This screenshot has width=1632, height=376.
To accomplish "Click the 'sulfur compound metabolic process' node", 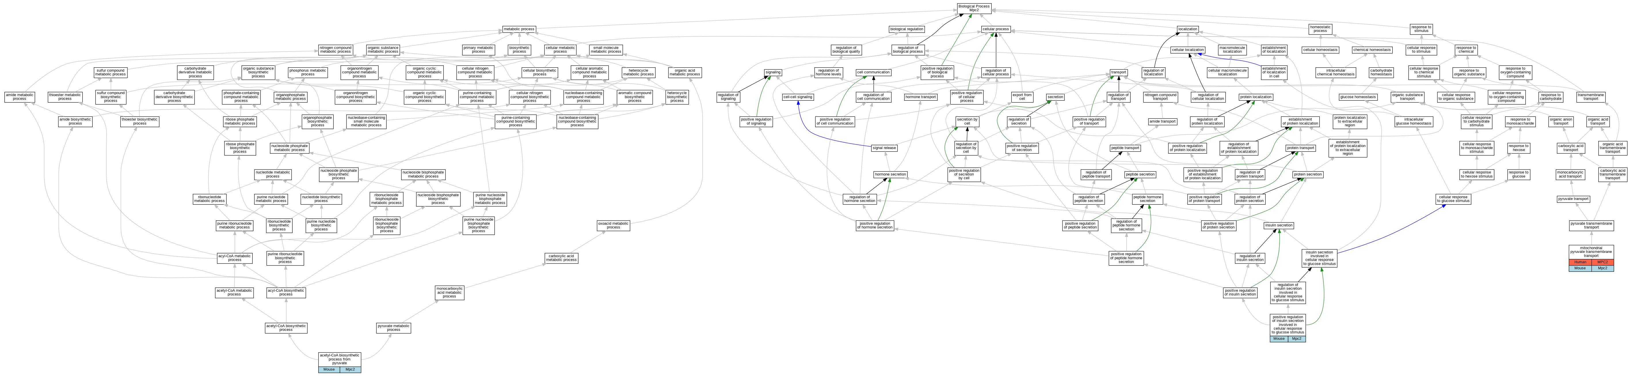I will click(x=111, y=72).
